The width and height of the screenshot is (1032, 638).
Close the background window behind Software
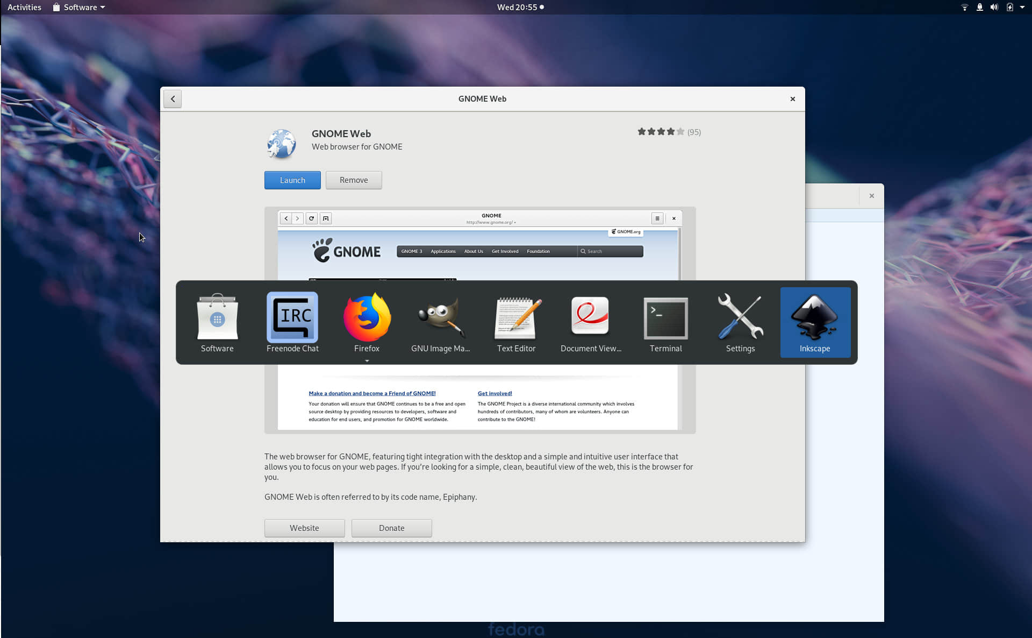point(871,196)
